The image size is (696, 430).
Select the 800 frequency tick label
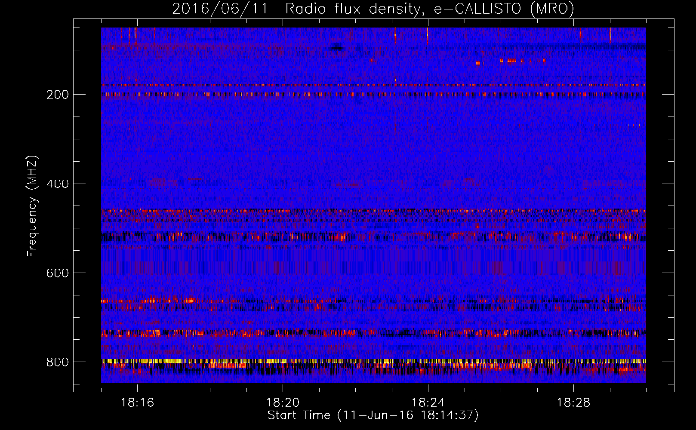58,362
